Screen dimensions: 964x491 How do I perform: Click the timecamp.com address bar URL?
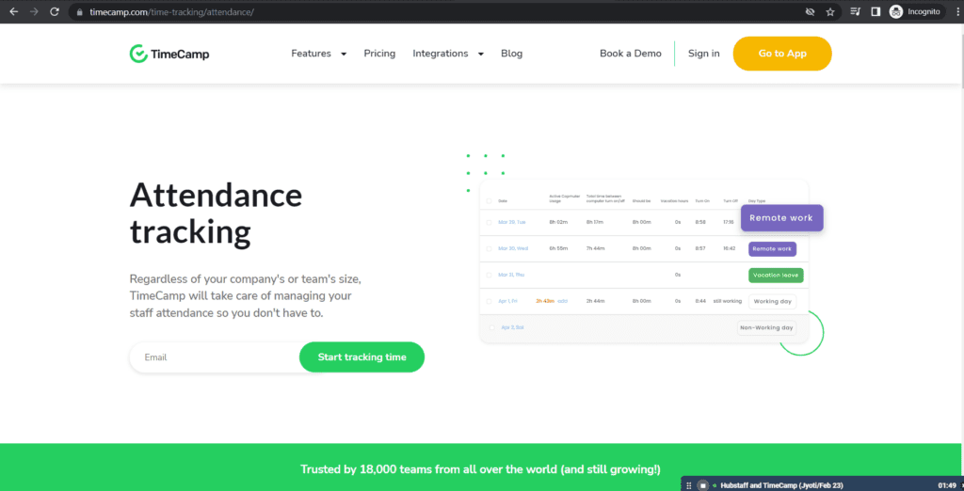(x=171, y=11)
